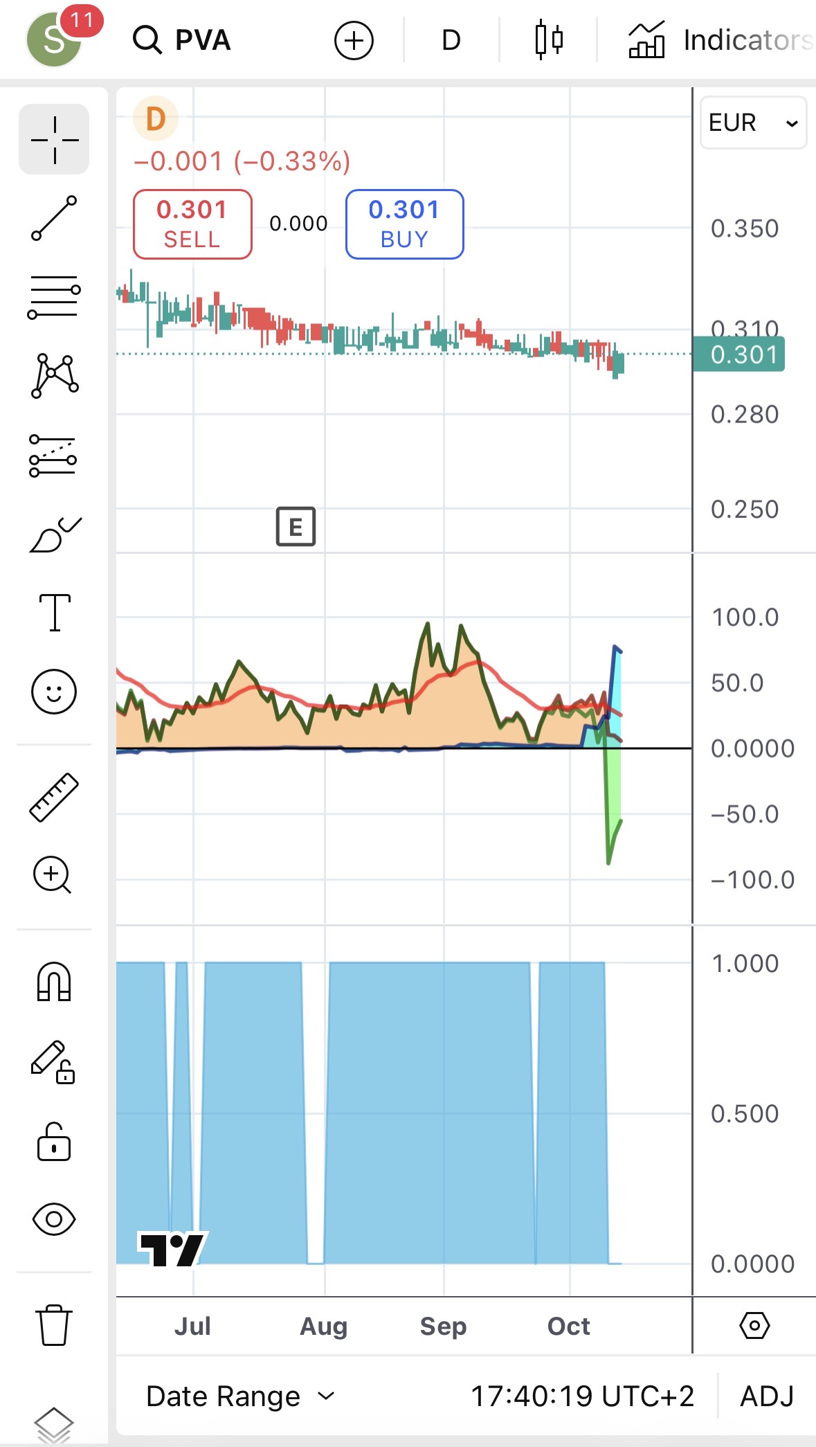This screenshot has height=1447, width=816.
Task: Click the E earnings marker on chart
Action: (296, 527)
